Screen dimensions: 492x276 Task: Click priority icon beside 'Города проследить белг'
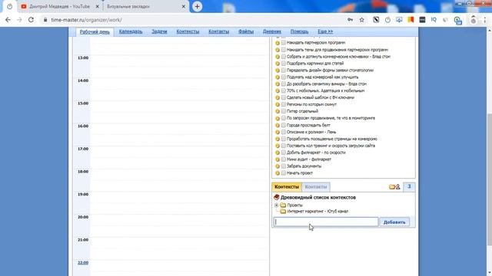(278, 125)
